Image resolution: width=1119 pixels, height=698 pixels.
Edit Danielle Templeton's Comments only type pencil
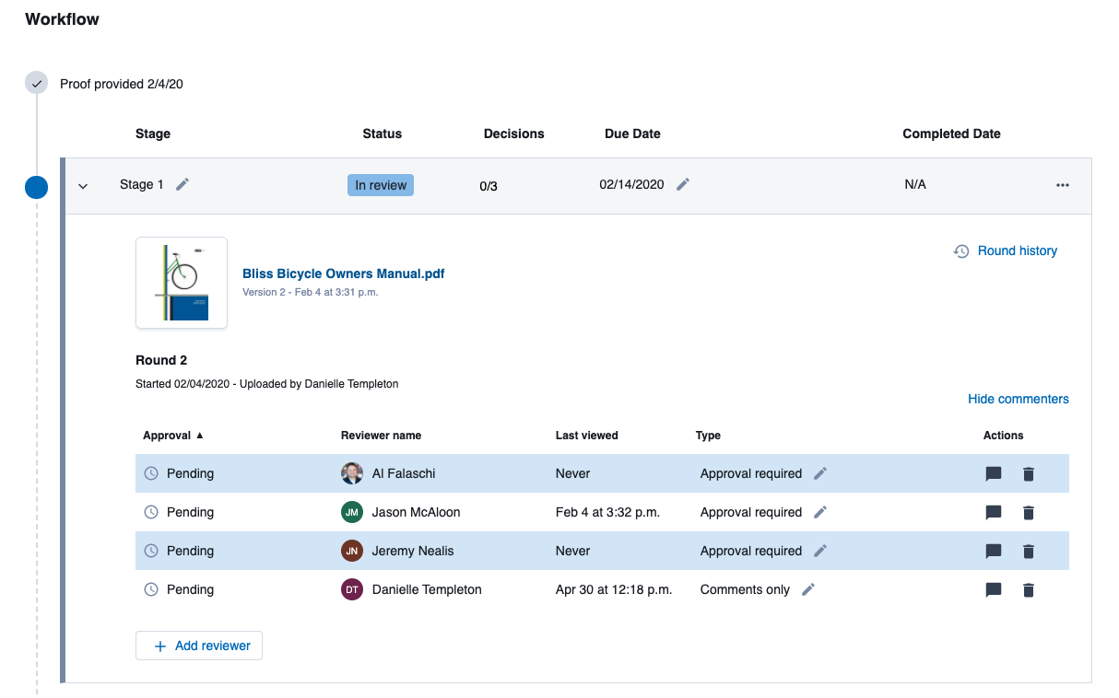808,589
